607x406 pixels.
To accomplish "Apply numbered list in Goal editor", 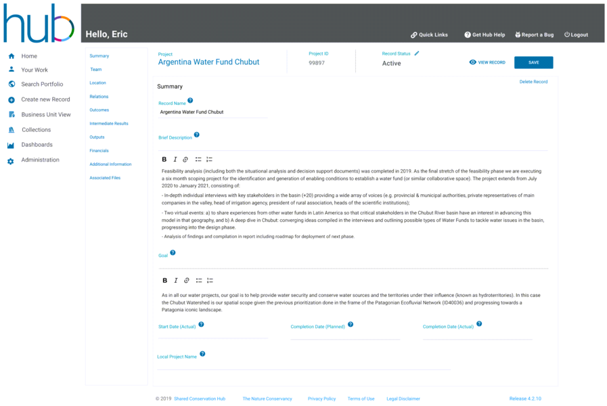I will [x=210, y=280].
